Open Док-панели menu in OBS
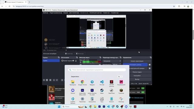194x109 pixels. pos(74,13)
